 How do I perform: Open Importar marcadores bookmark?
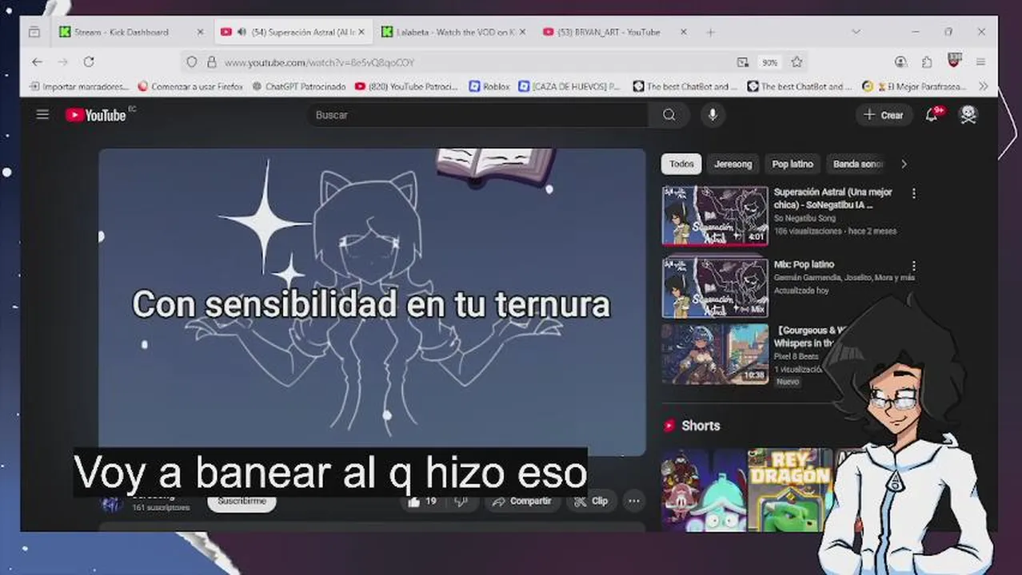78,86
